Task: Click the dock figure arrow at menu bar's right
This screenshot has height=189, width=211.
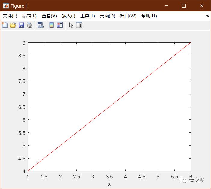Action: tap(208, 16)
